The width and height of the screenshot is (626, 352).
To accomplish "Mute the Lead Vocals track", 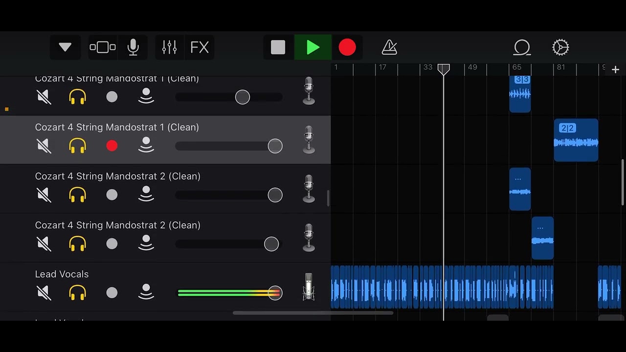I will [x=44, y=293].
